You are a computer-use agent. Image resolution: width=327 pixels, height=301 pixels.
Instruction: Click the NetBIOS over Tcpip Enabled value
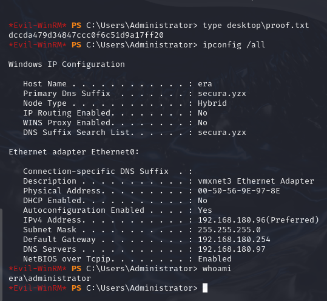[215, 259]
